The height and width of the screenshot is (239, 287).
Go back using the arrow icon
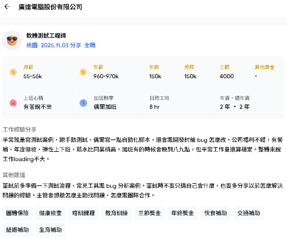(x=7, y=7)
